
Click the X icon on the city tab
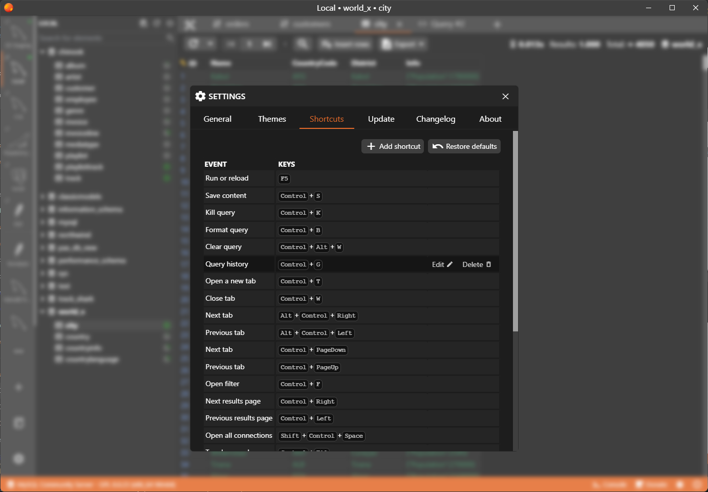(x=401, y=24)
